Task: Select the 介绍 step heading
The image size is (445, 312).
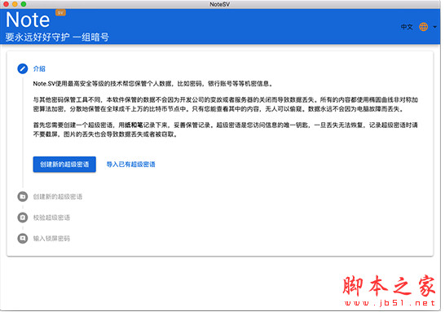Action: coord(39,68)
